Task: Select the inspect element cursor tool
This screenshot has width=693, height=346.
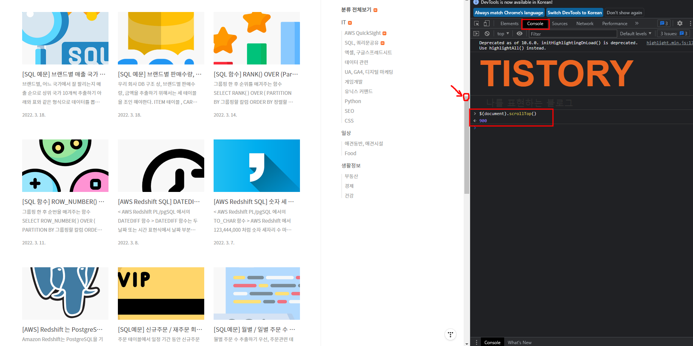Action: coord(476,23)
